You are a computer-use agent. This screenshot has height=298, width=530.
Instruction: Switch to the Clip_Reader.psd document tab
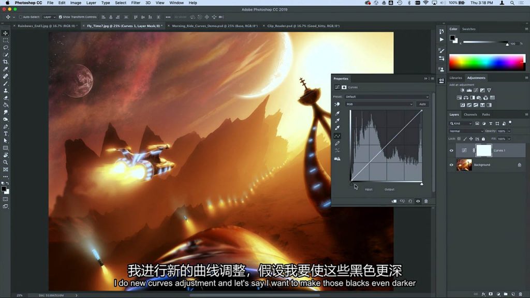pos(303,26)
